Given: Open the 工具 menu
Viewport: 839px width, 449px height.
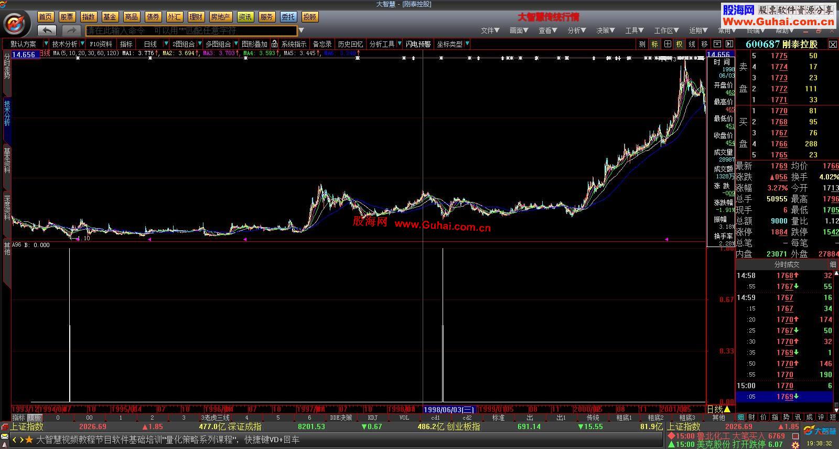Looking at the screenshot, I should coord(634,30).
